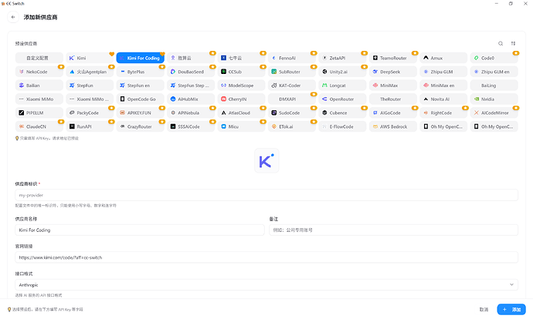Viewport: 533px width, 319px height.
Task: Pick the ModelScope preset
Action: point(241,86)
